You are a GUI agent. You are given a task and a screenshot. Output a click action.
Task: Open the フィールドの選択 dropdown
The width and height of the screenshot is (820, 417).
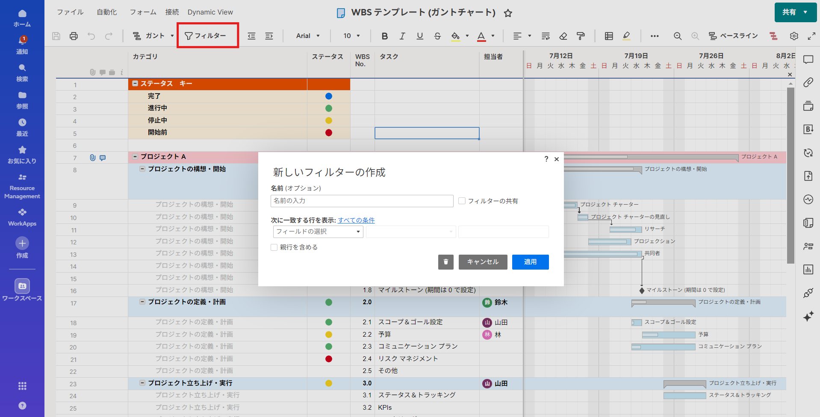[x=318, y=232]
